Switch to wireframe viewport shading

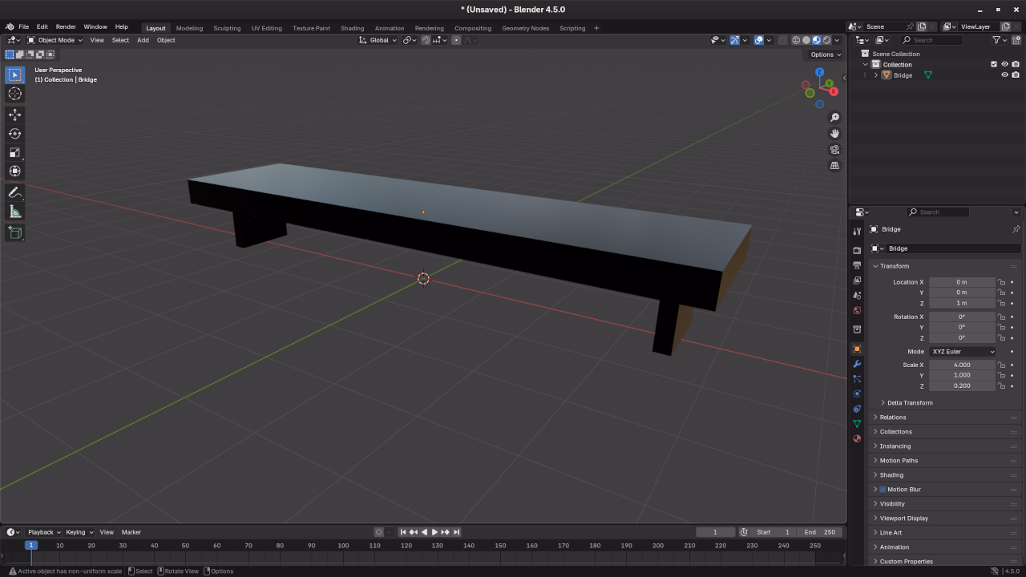coord(796,40)
